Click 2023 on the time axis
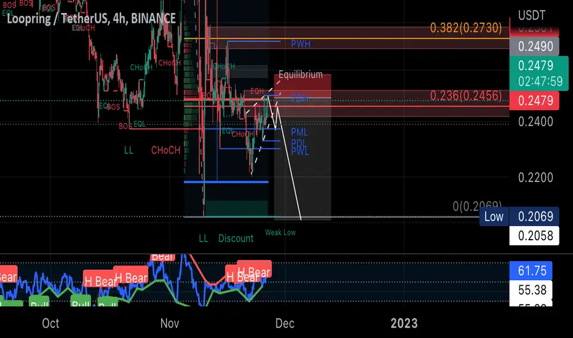 (404, 323)
